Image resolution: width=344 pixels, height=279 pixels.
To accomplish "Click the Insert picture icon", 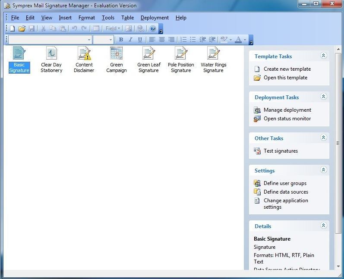I will (129, 28).
